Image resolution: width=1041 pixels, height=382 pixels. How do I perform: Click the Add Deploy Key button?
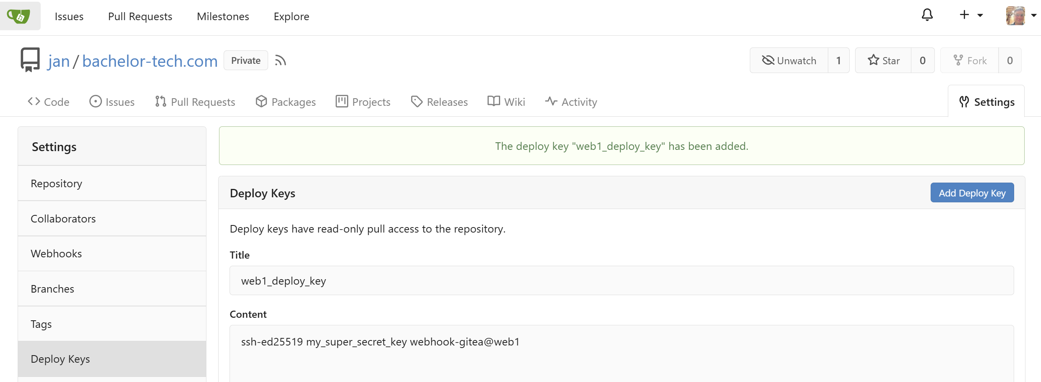click(972, 193)
